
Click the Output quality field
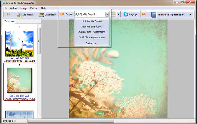(90, 14)
